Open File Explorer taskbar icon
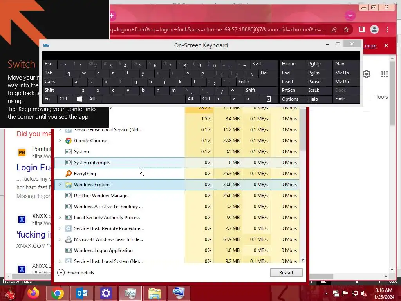401x301 pixels. 154,293
